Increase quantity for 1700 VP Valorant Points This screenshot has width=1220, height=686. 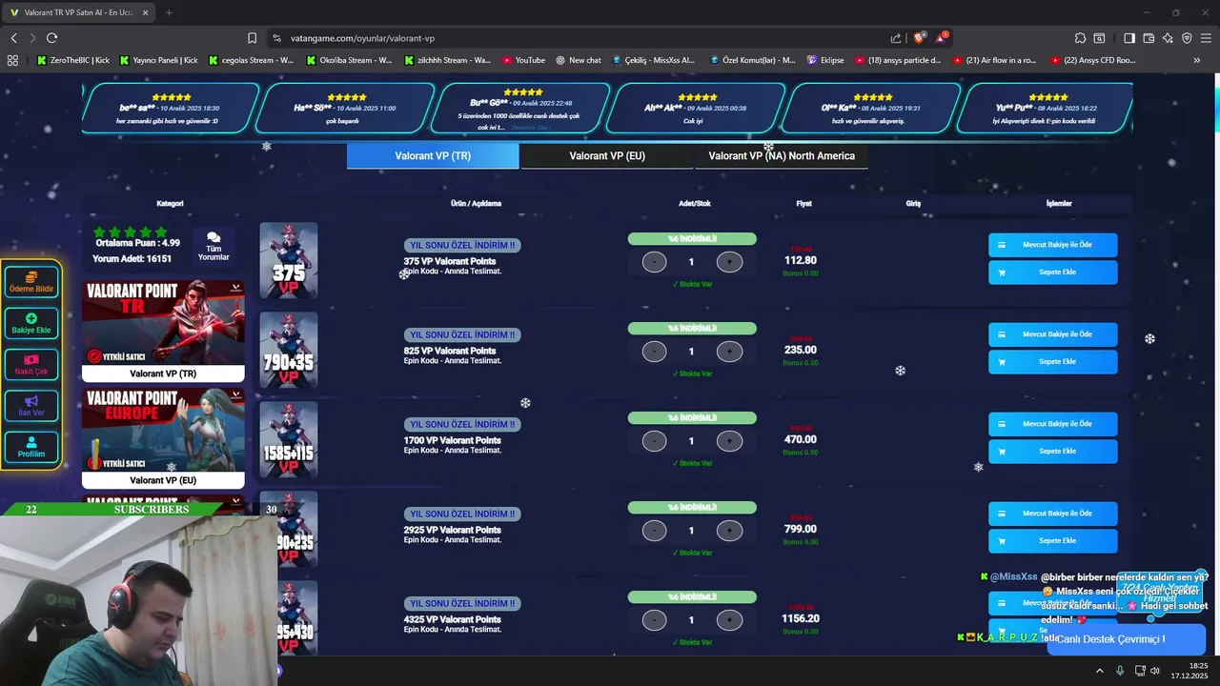pyautogui.click(x=729, y=440)
